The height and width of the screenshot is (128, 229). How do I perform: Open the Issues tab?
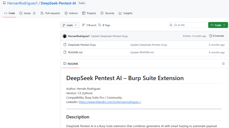(27, 13)
